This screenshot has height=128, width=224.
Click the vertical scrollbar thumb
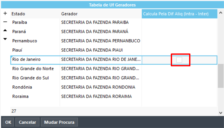(x=221, y=76)
